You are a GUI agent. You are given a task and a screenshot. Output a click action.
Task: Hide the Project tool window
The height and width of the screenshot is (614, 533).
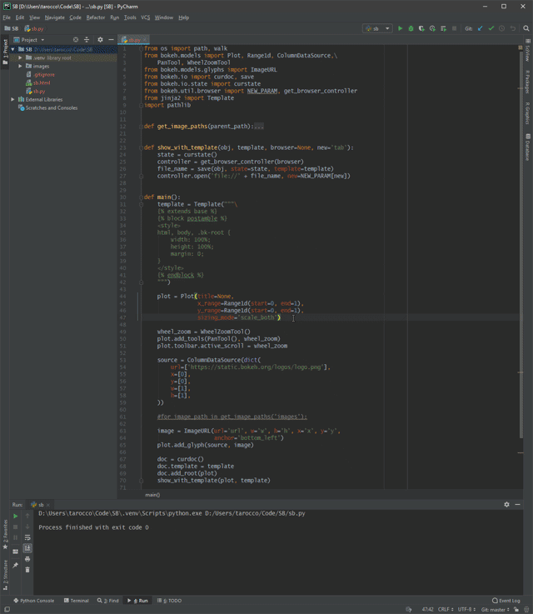click(x=111, y=39)
